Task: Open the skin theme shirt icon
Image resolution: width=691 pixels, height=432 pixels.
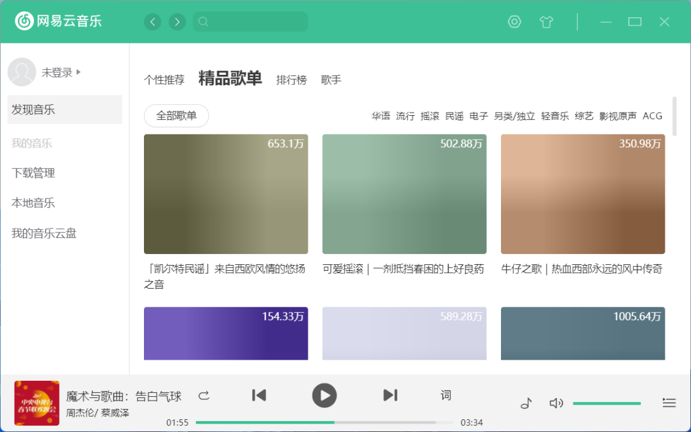Action: coord(546,22)
